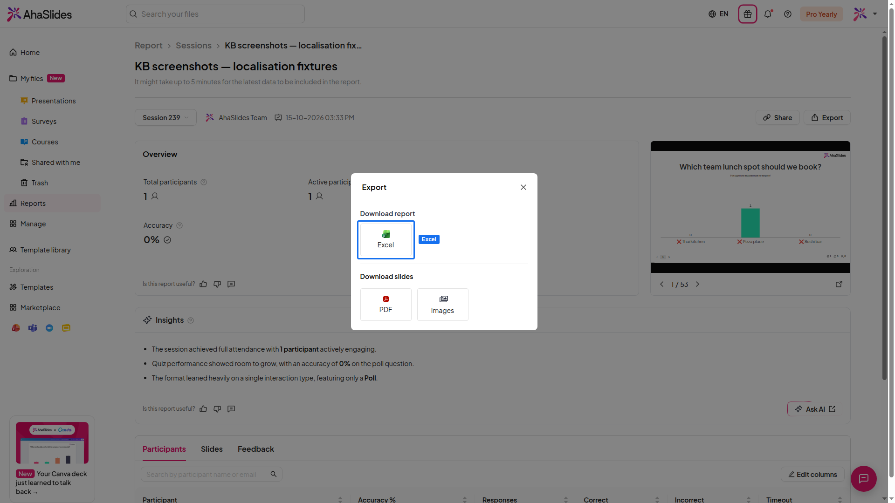Click the Ask AI button
The height and width of the screenshot is (503, 895).
815,409
